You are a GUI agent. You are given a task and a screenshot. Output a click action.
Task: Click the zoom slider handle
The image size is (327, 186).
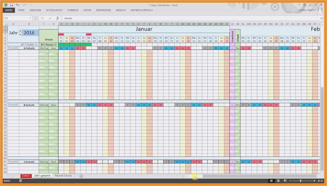pos(301,181)
